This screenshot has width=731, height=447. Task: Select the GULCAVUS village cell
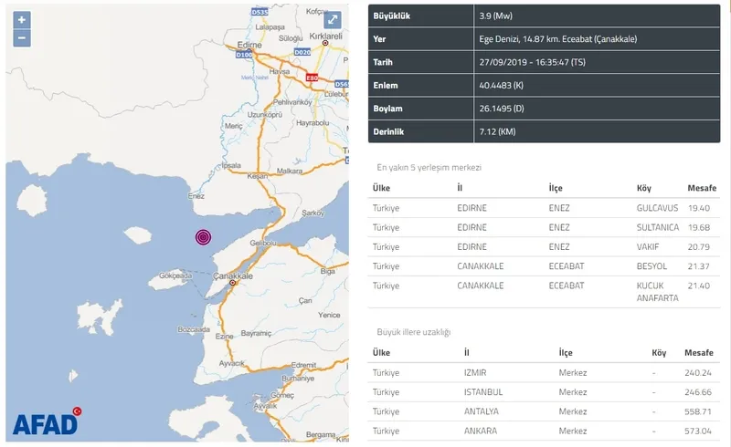[x=657, y=208]
